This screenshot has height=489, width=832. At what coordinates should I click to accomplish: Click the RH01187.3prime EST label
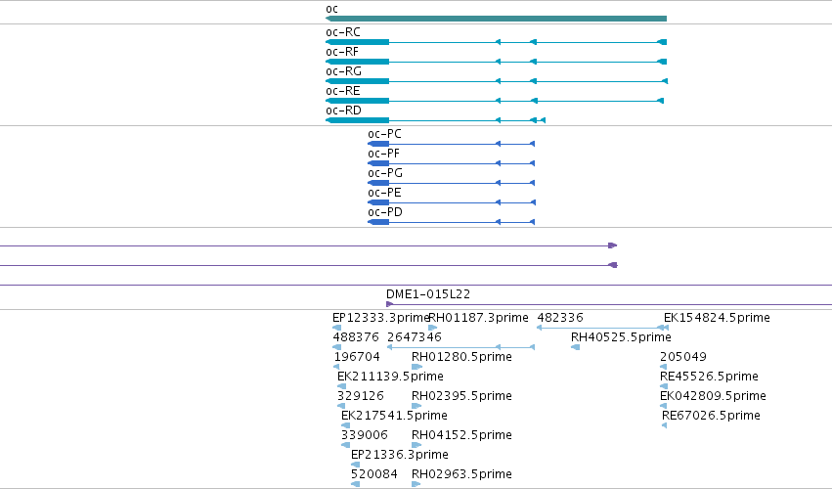pos(478,318)
